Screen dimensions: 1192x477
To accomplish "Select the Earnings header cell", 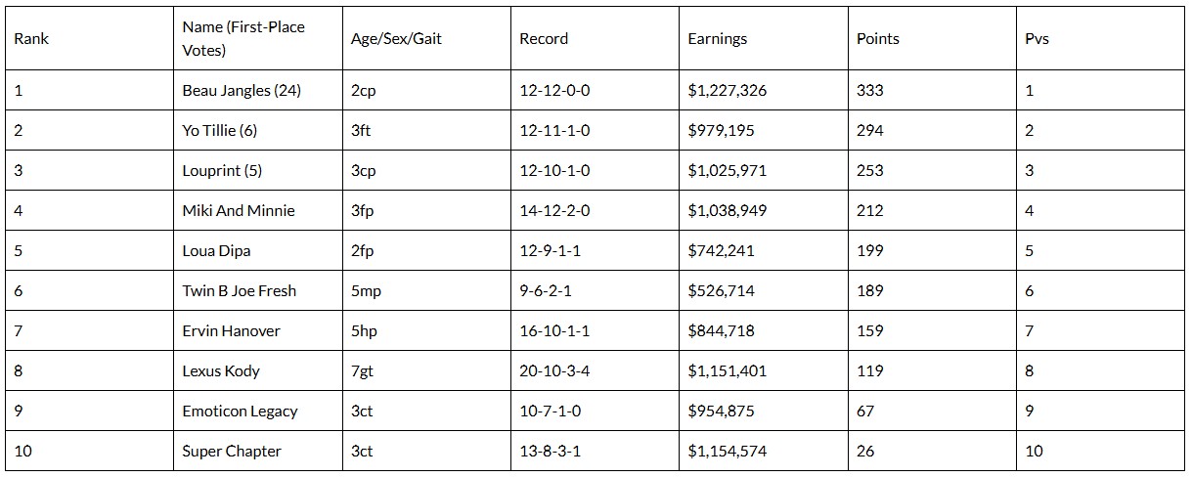I will pyautogui.click(x=718, y=39).
